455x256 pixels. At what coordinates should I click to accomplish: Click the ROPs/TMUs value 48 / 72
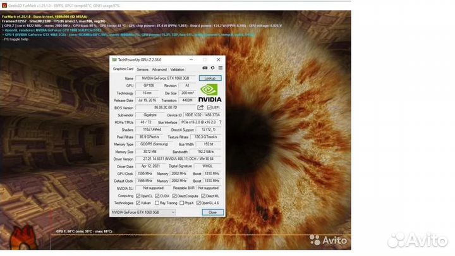(146, 122)
